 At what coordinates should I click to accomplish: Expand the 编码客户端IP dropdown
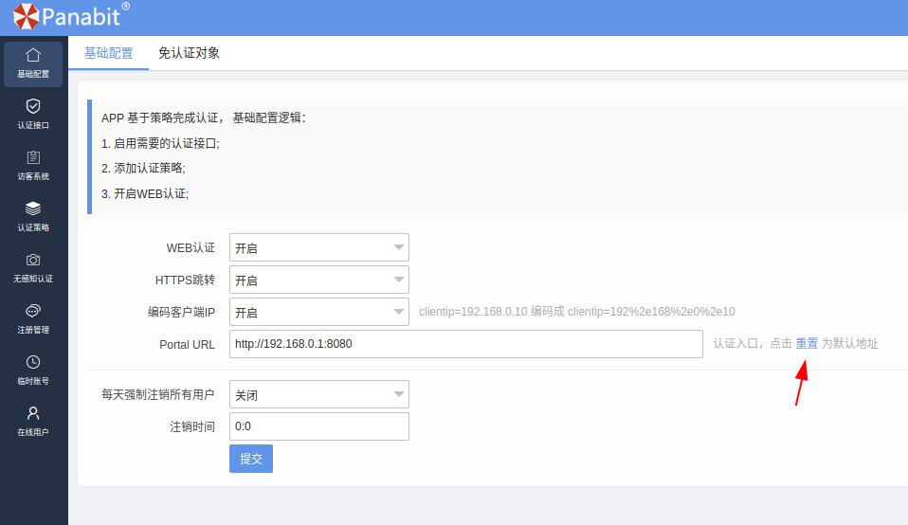(x=318, y=313)
